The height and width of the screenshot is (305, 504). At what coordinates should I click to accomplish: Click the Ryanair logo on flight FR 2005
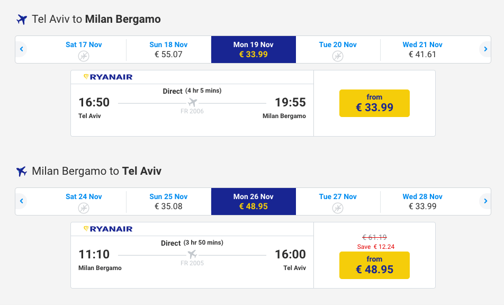coord(108,229)
